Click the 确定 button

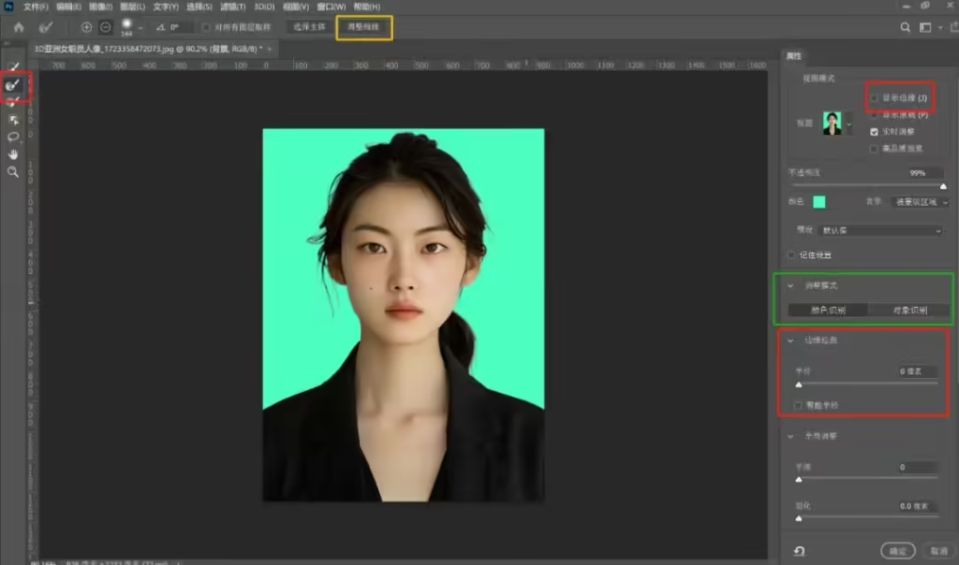(897, 551)
